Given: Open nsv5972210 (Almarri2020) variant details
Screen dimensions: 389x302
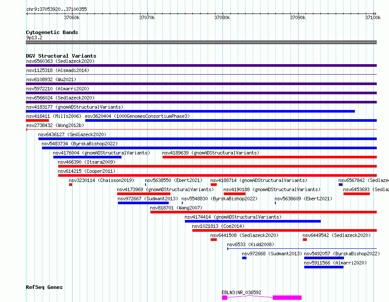Looking at the screenshot, I should (x=58, y=89).
